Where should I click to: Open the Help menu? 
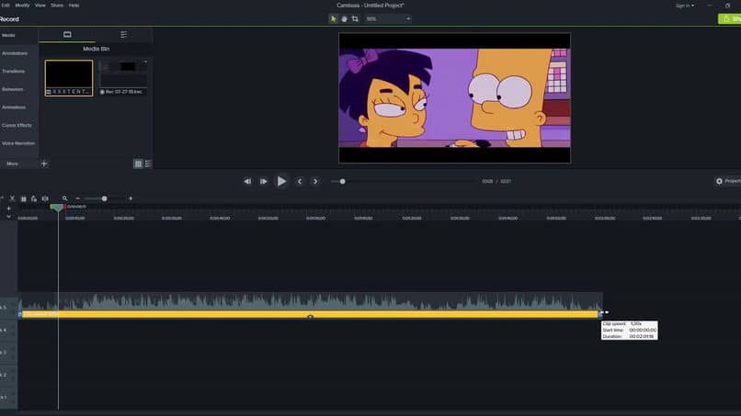click(74, 6)
